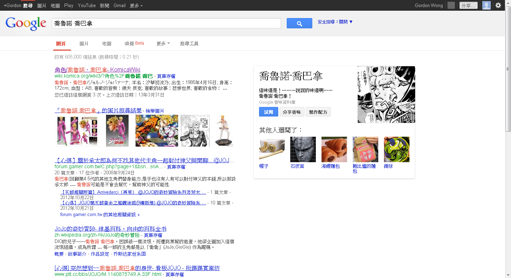
Task: Expand the top bar 更多 menu
Action: click(136, 6)
